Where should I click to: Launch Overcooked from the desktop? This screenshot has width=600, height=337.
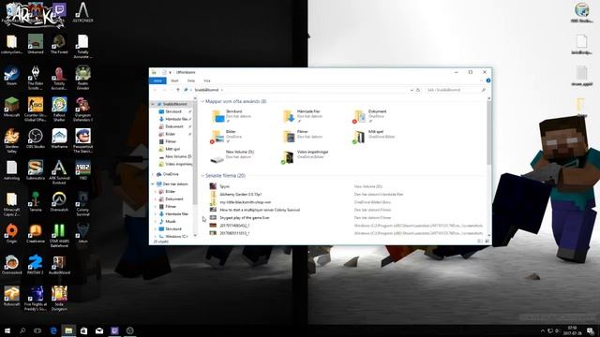point(11,264)
